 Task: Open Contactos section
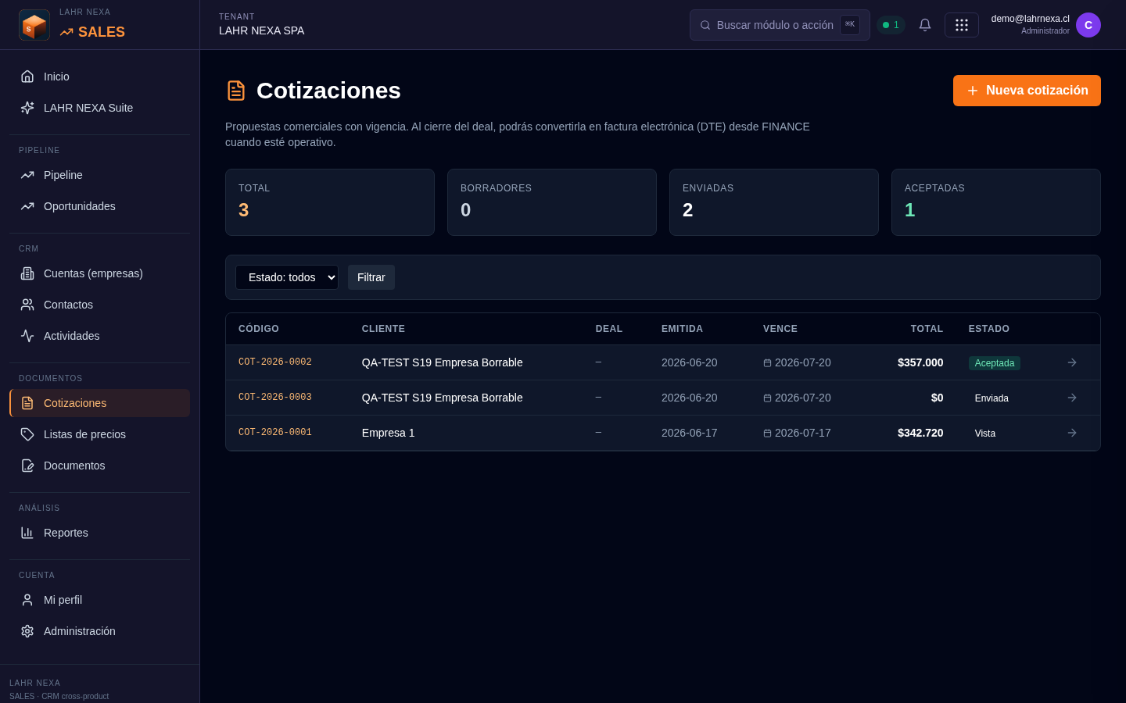coord(100,305)
